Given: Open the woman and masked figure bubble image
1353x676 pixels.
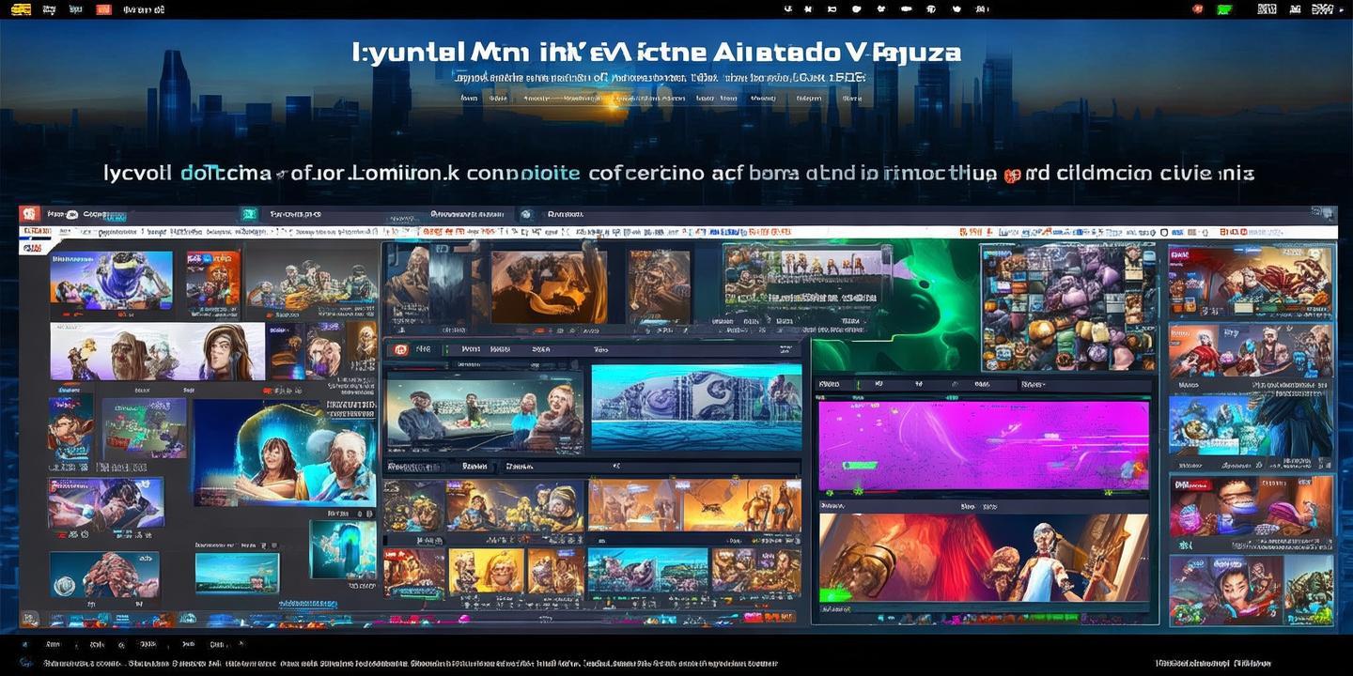Looking at the screenshot, I should (285, 453).
